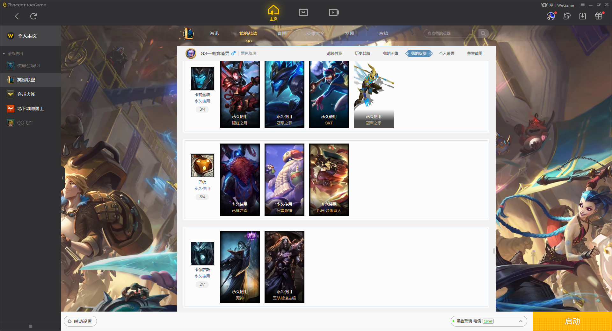
Task: Collapse the 全部应用 section
Action: (13, 53)
